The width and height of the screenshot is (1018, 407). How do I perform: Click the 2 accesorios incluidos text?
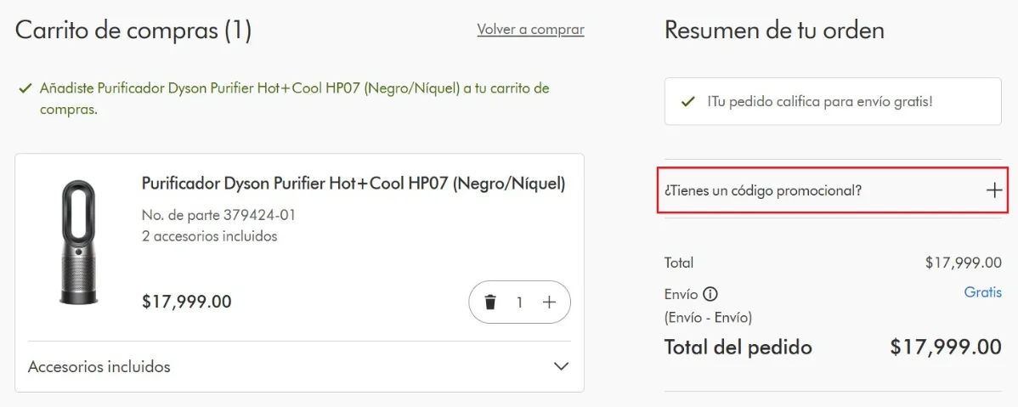pos(209,236)
